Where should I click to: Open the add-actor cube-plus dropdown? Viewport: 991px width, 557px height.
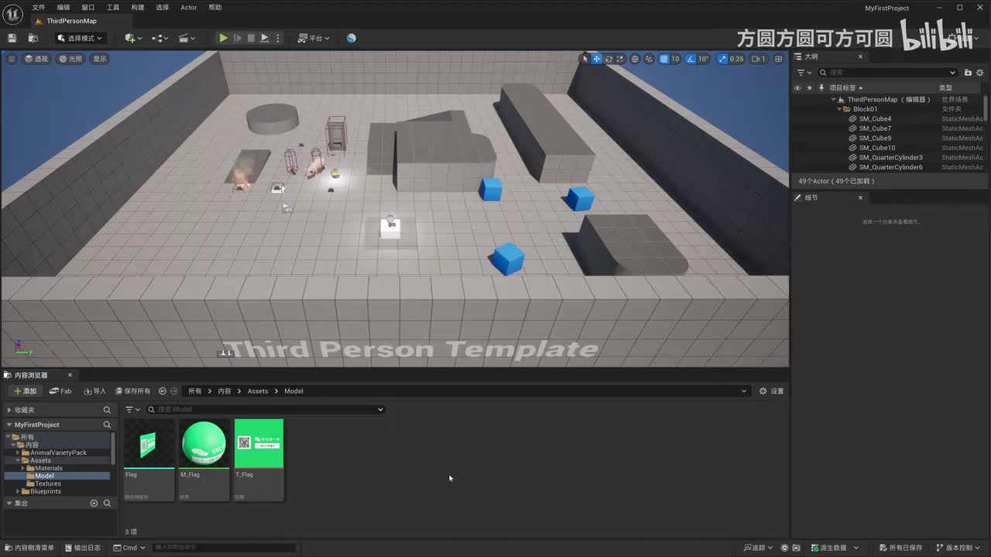tap(132, 38)
